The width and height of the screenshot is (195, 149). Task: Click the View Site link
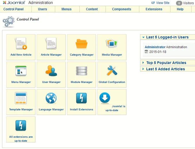163,3
